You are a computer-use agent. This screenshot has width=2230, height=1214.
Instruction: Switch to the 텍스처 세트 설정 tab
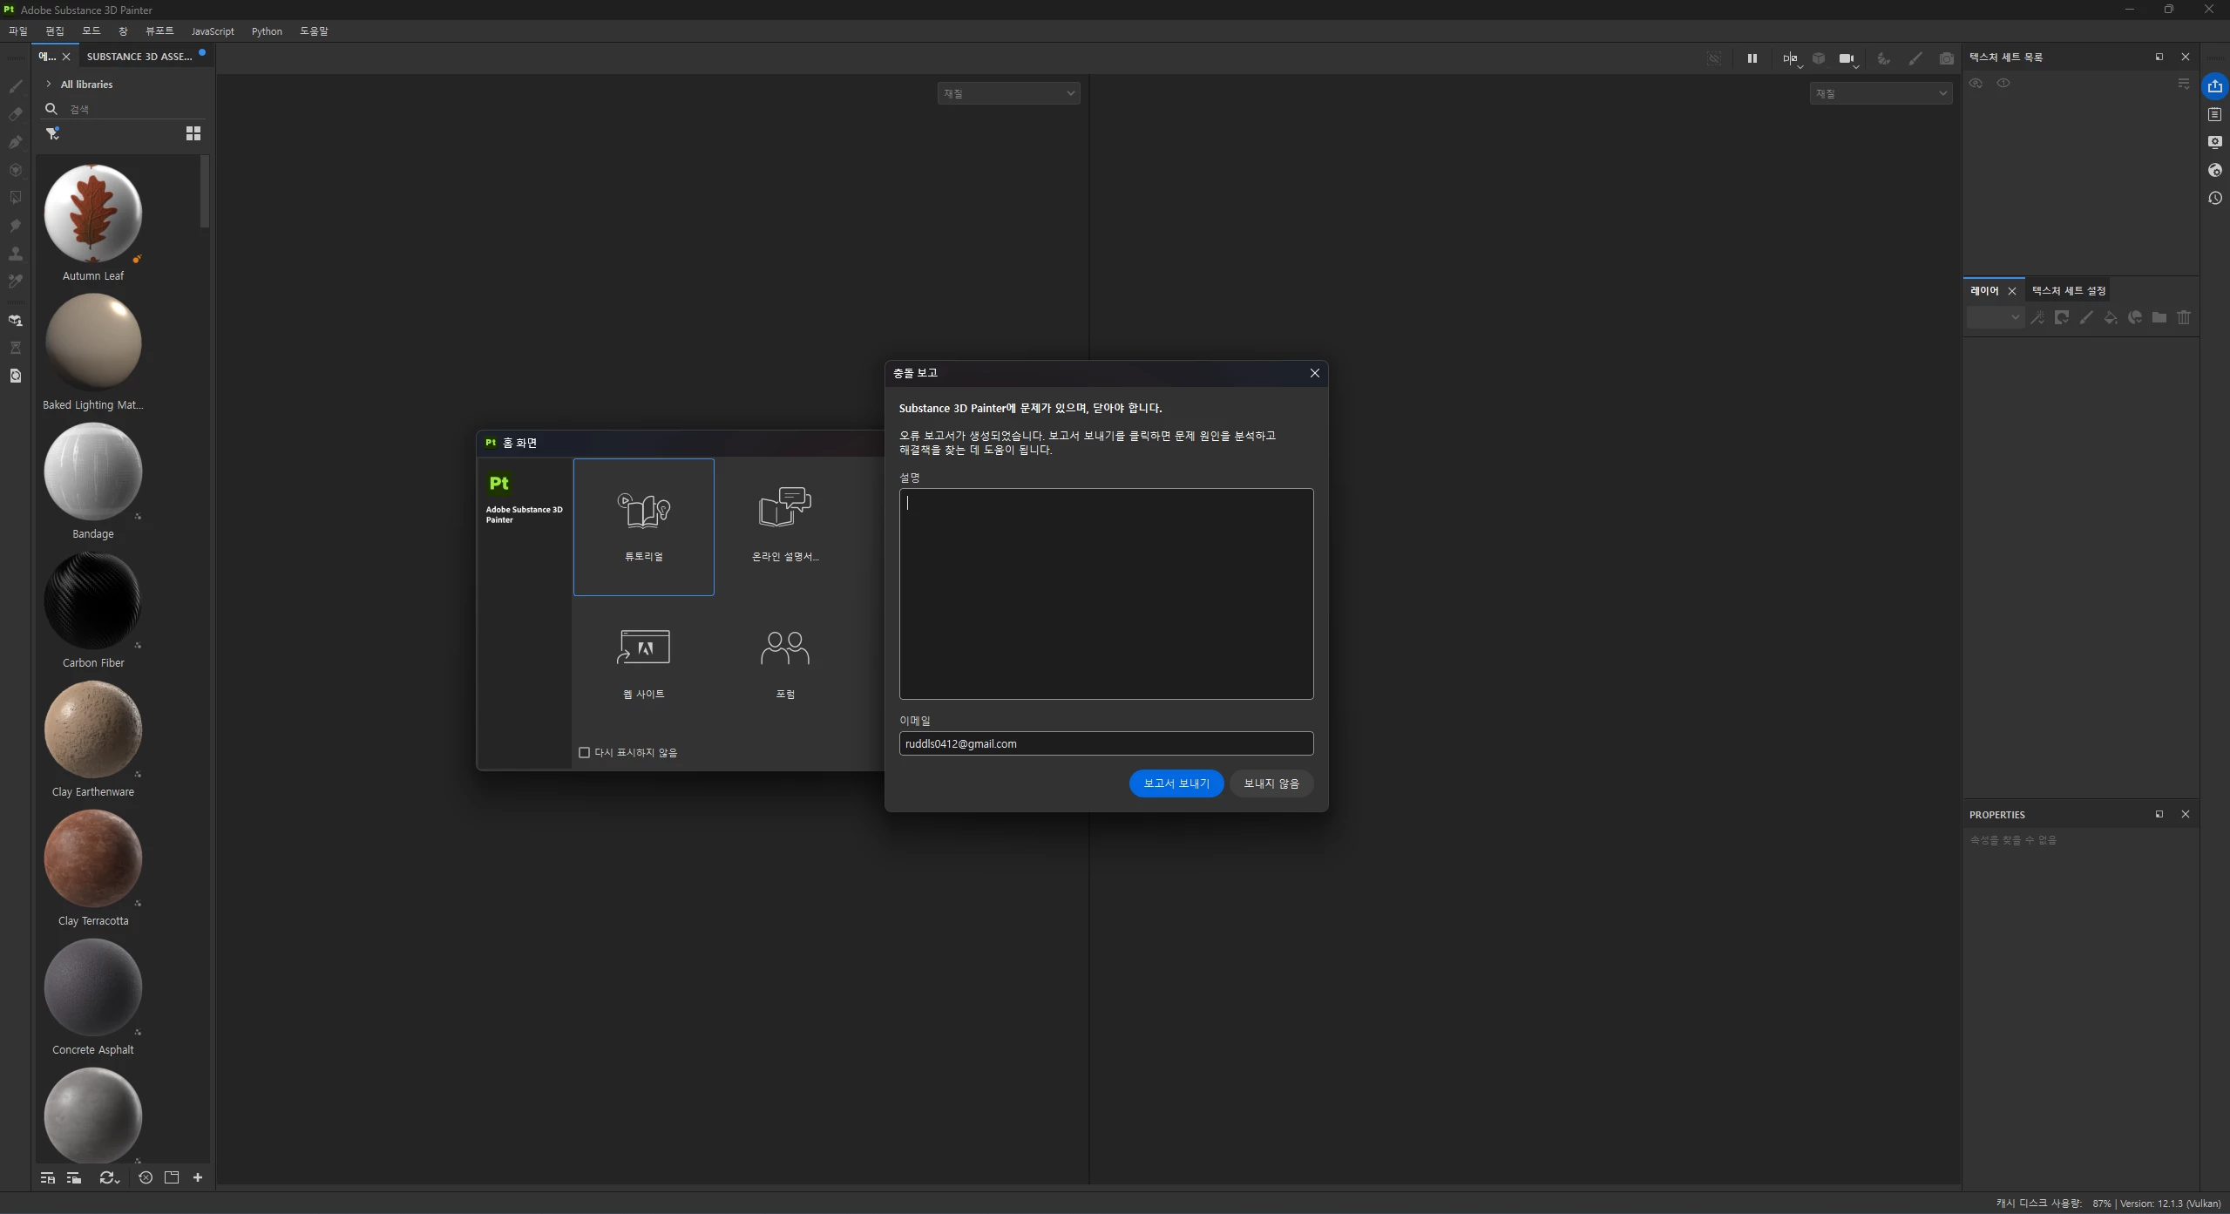click(x=2068, y=291)
